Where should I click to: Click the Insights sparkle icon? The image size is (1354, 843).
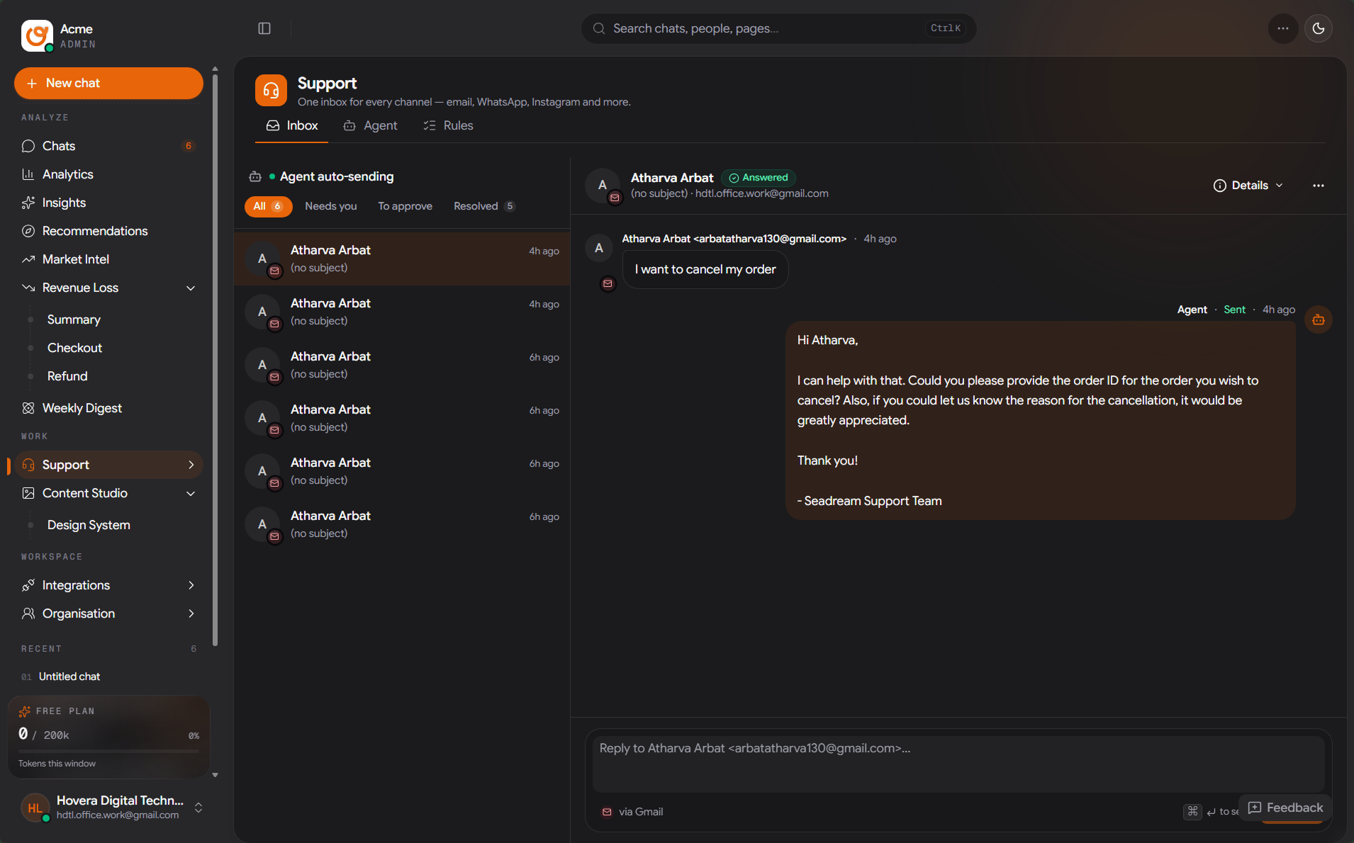[28, 203]
